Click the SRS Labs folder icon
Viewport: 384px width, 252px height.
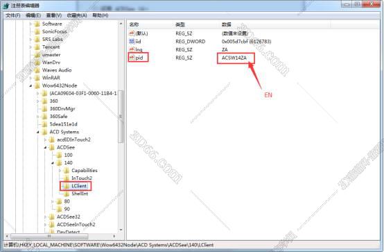pos(37,40)
